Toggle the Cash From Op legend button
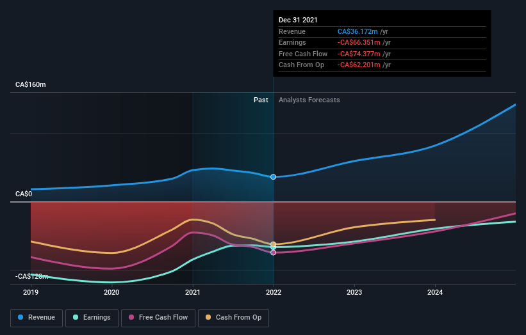Image resolution: width=526 pixels, height=335 pixels. (233, 318)
